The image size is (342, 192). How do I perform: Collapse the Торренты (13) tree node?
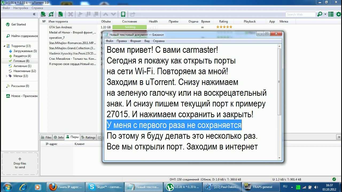[x=4, y=46]
